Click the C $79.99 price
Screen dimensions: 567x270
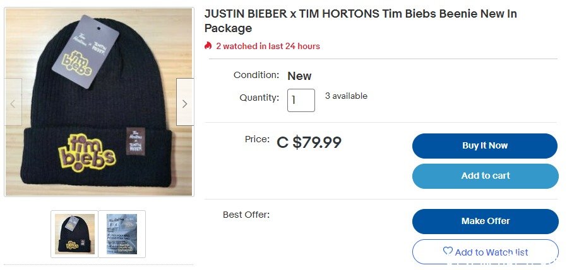point(309,142)
